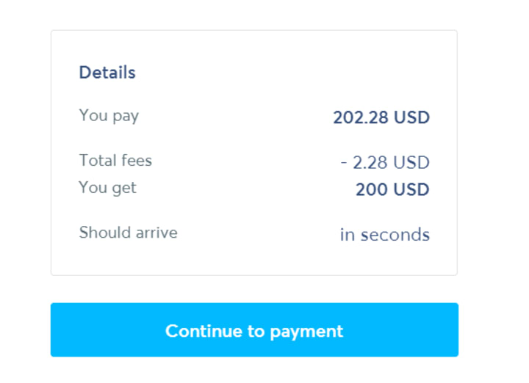Click USD currency code beside 200
The height and width of the screenshot is (383, 529).
click(x=411, y=189)
